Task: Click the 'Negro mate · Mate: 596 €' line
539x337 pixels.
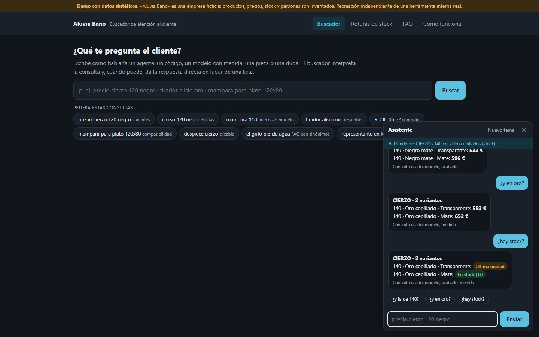Action: [x=429, y=158]
